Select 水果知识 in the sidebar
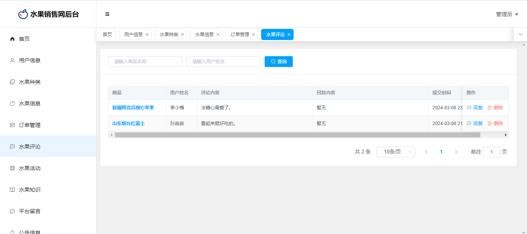Screen dimensions: 527x234 click(30, 190)
